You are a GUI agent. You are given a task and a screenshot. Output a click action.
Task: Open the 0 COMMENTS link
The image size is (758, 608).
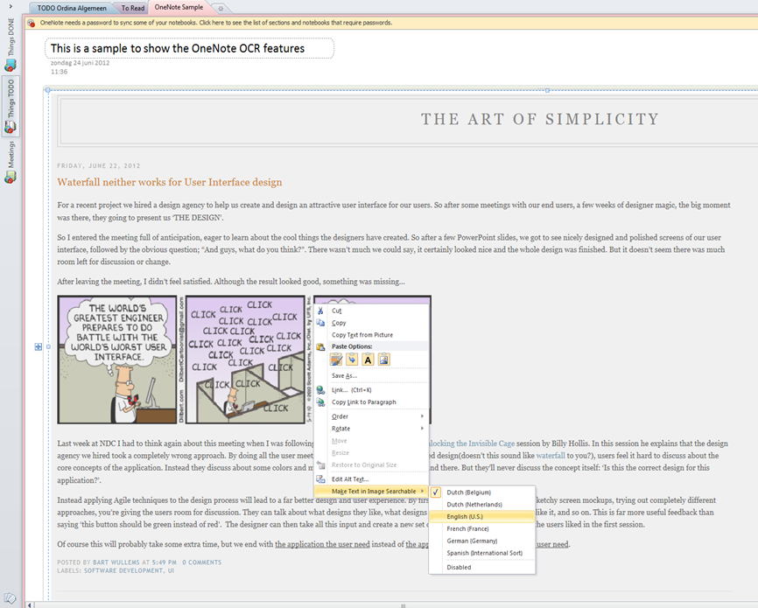[x=201, y=563]
